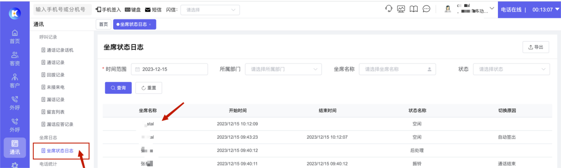This screenshot has width=561, height=168.
Task: Open the 时间范围 date picker field
Action: tap(169, 69)
